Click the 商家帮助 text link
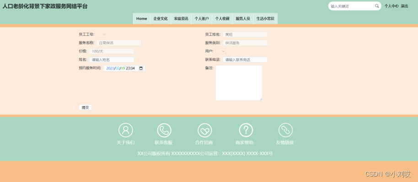Viewport: 418px width, 182px height. (245, 143)
